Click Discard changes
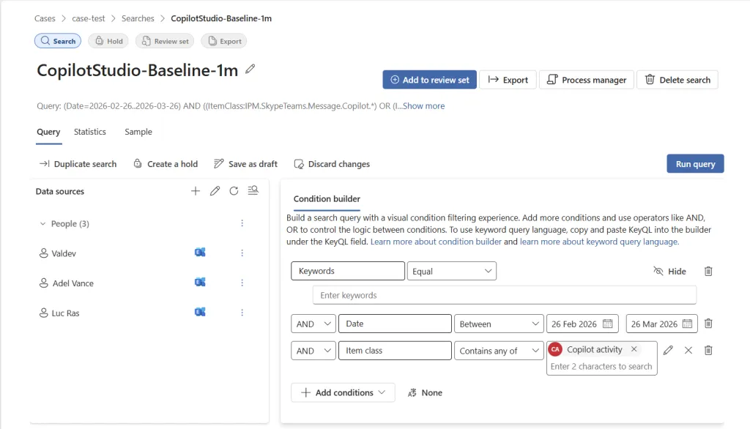 tap(332, 164)
